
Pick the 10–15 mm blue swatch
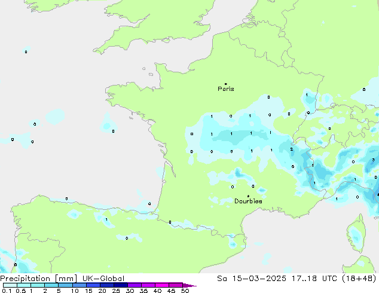click(79, 285)
